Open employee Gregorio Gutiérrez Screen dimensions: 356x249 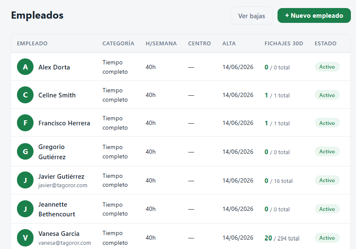pyautogui.click(x=52, y=152)
